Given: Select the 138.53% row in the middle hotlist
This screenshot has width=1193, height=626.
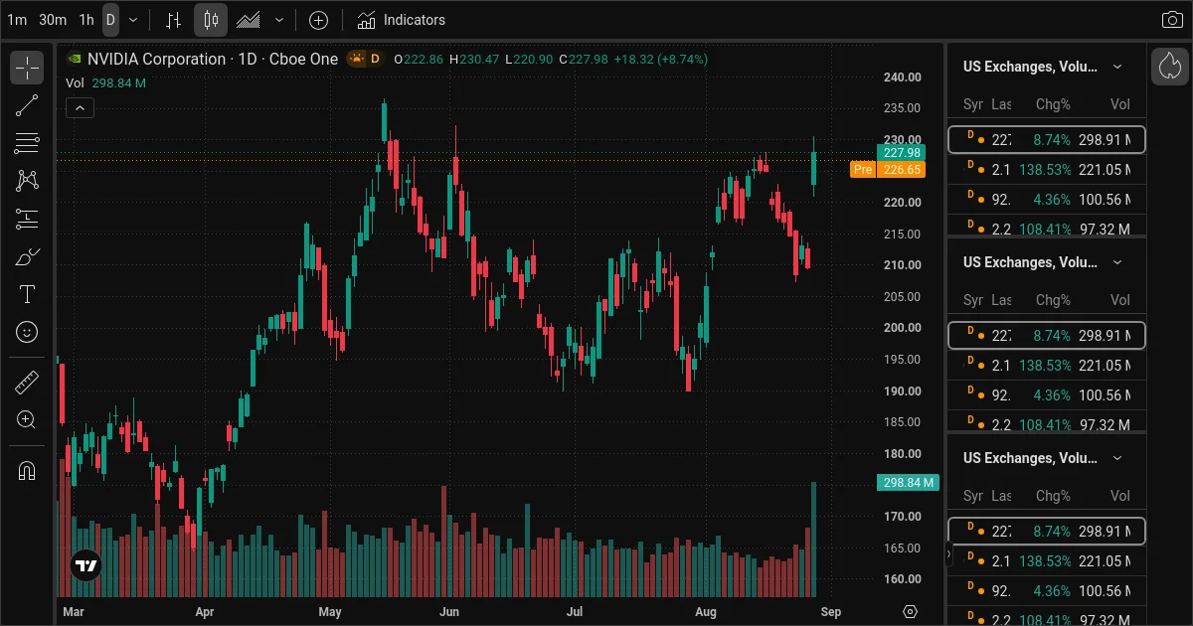Looking at the screenshot, I should [x=1047, y=366].
